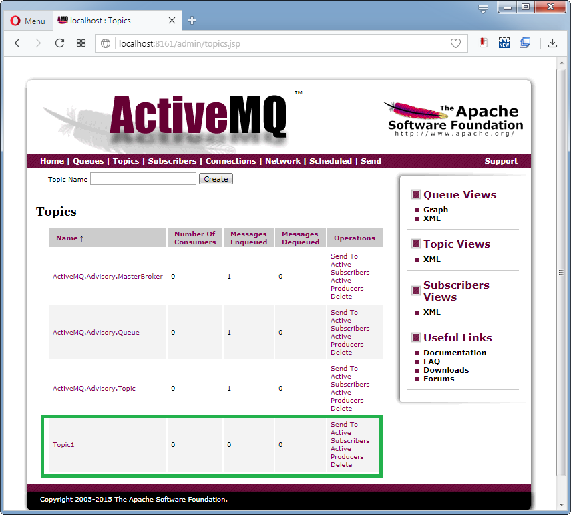
Task: Delete the ActiveMQ.Advisory.Topic topic
Action: pyautogui.click(x=341, y=409)
